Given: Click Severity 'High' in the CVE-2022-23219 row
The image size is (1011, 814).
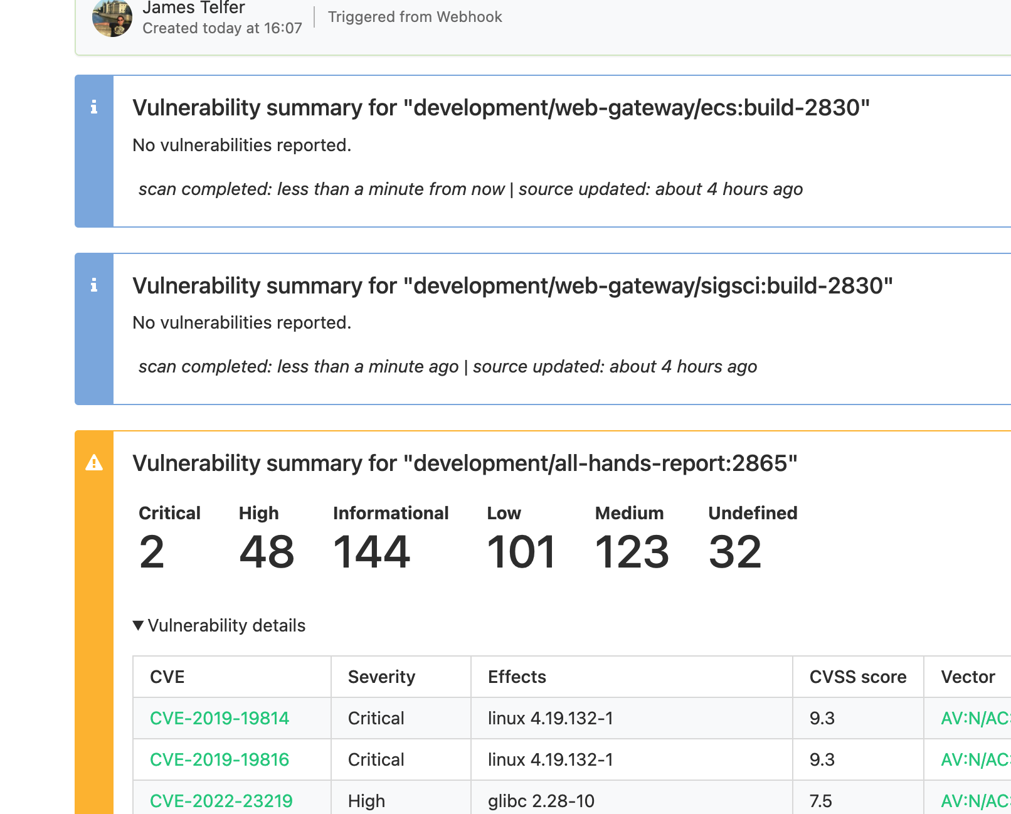Looking at the screenshot, I should [366, 801].
